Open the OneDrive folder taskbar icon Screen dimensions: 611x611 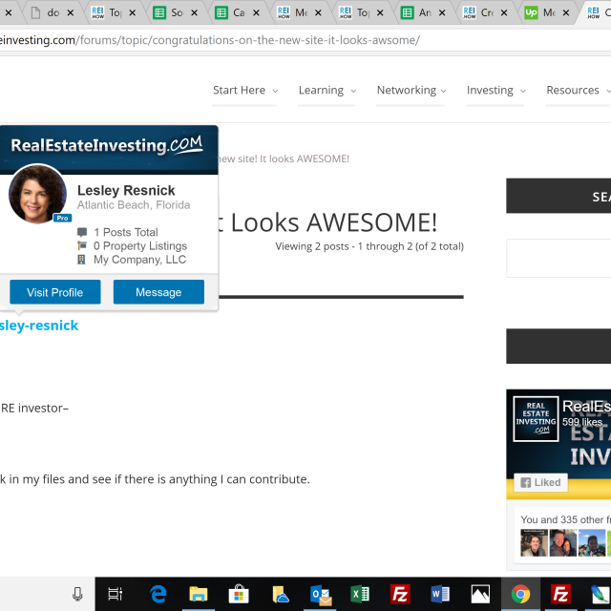[x=280, y=594]
